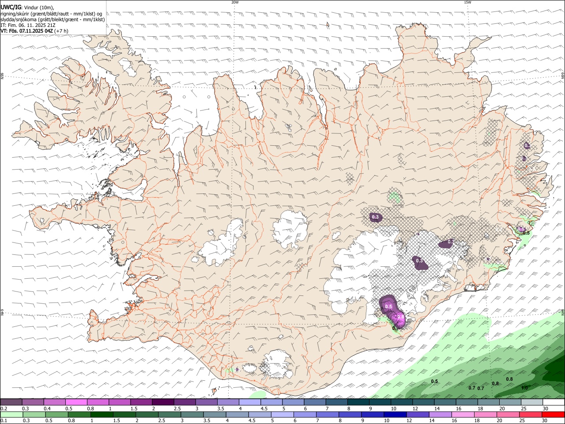Select the dark teal swatch labeled 8 in upper legend
This screenshot has width=565, height=424.
tap(358, 402)
